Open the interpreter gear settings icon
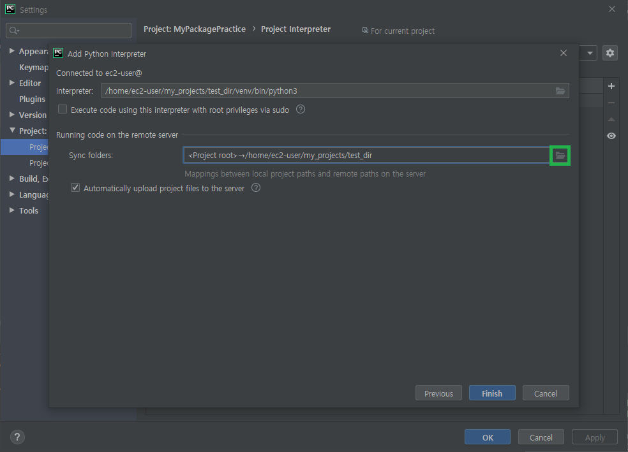Viewport: 628px width, 452px height. [609, 53]
